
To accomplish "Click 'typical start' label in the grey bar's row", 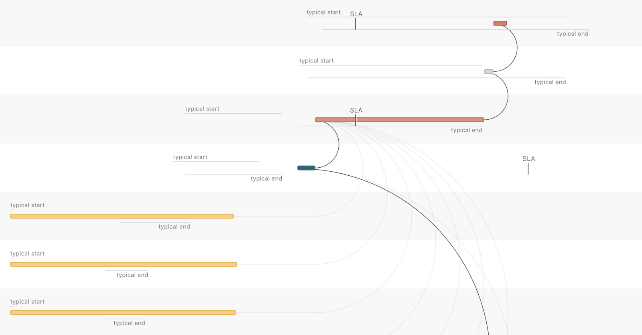I will coord(316,61).
